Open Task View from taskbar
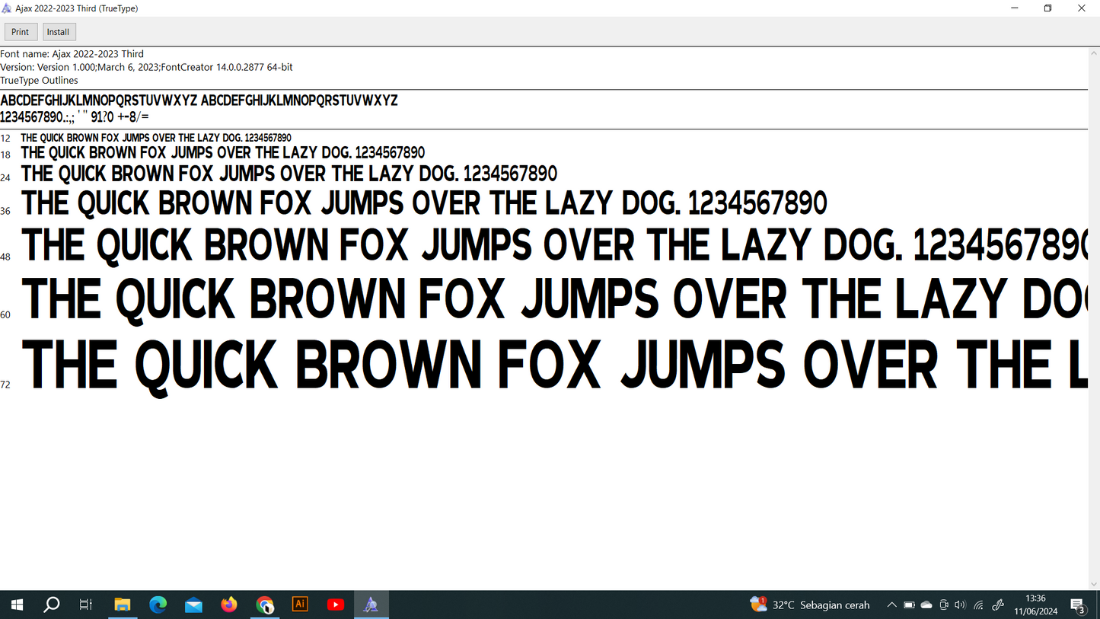 coord(86,605)
